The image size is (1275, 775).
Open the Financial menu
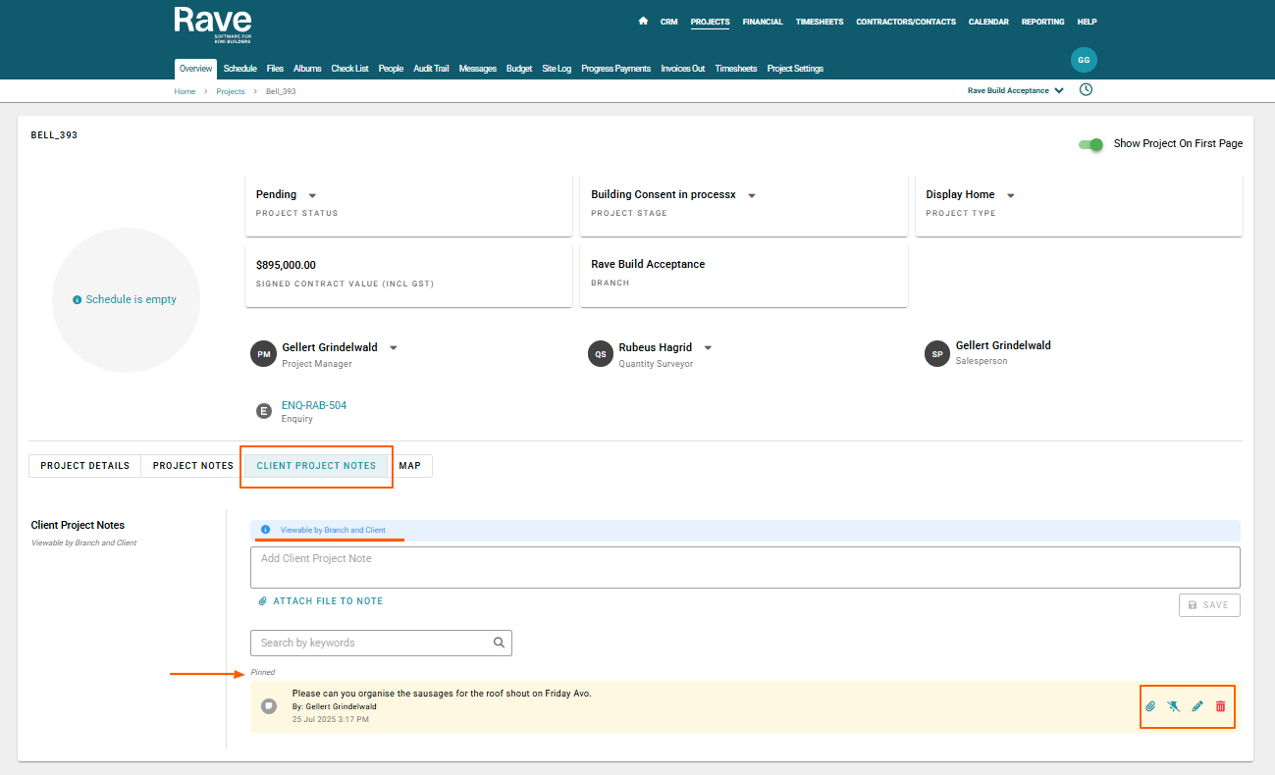coord(763,22)
